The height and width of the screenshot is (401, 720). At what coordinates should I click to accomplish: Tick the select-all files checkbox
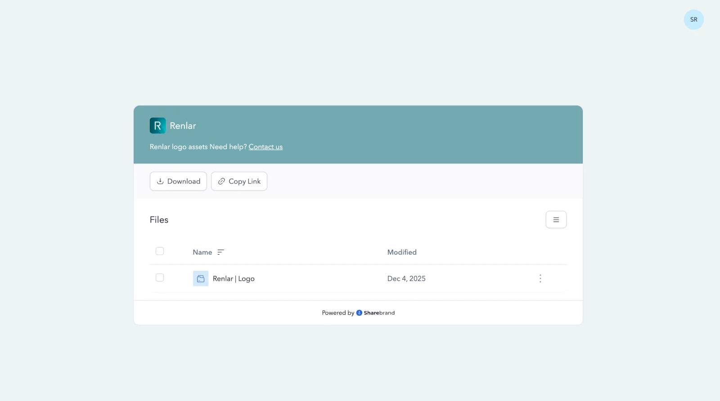tap(160, 251)
